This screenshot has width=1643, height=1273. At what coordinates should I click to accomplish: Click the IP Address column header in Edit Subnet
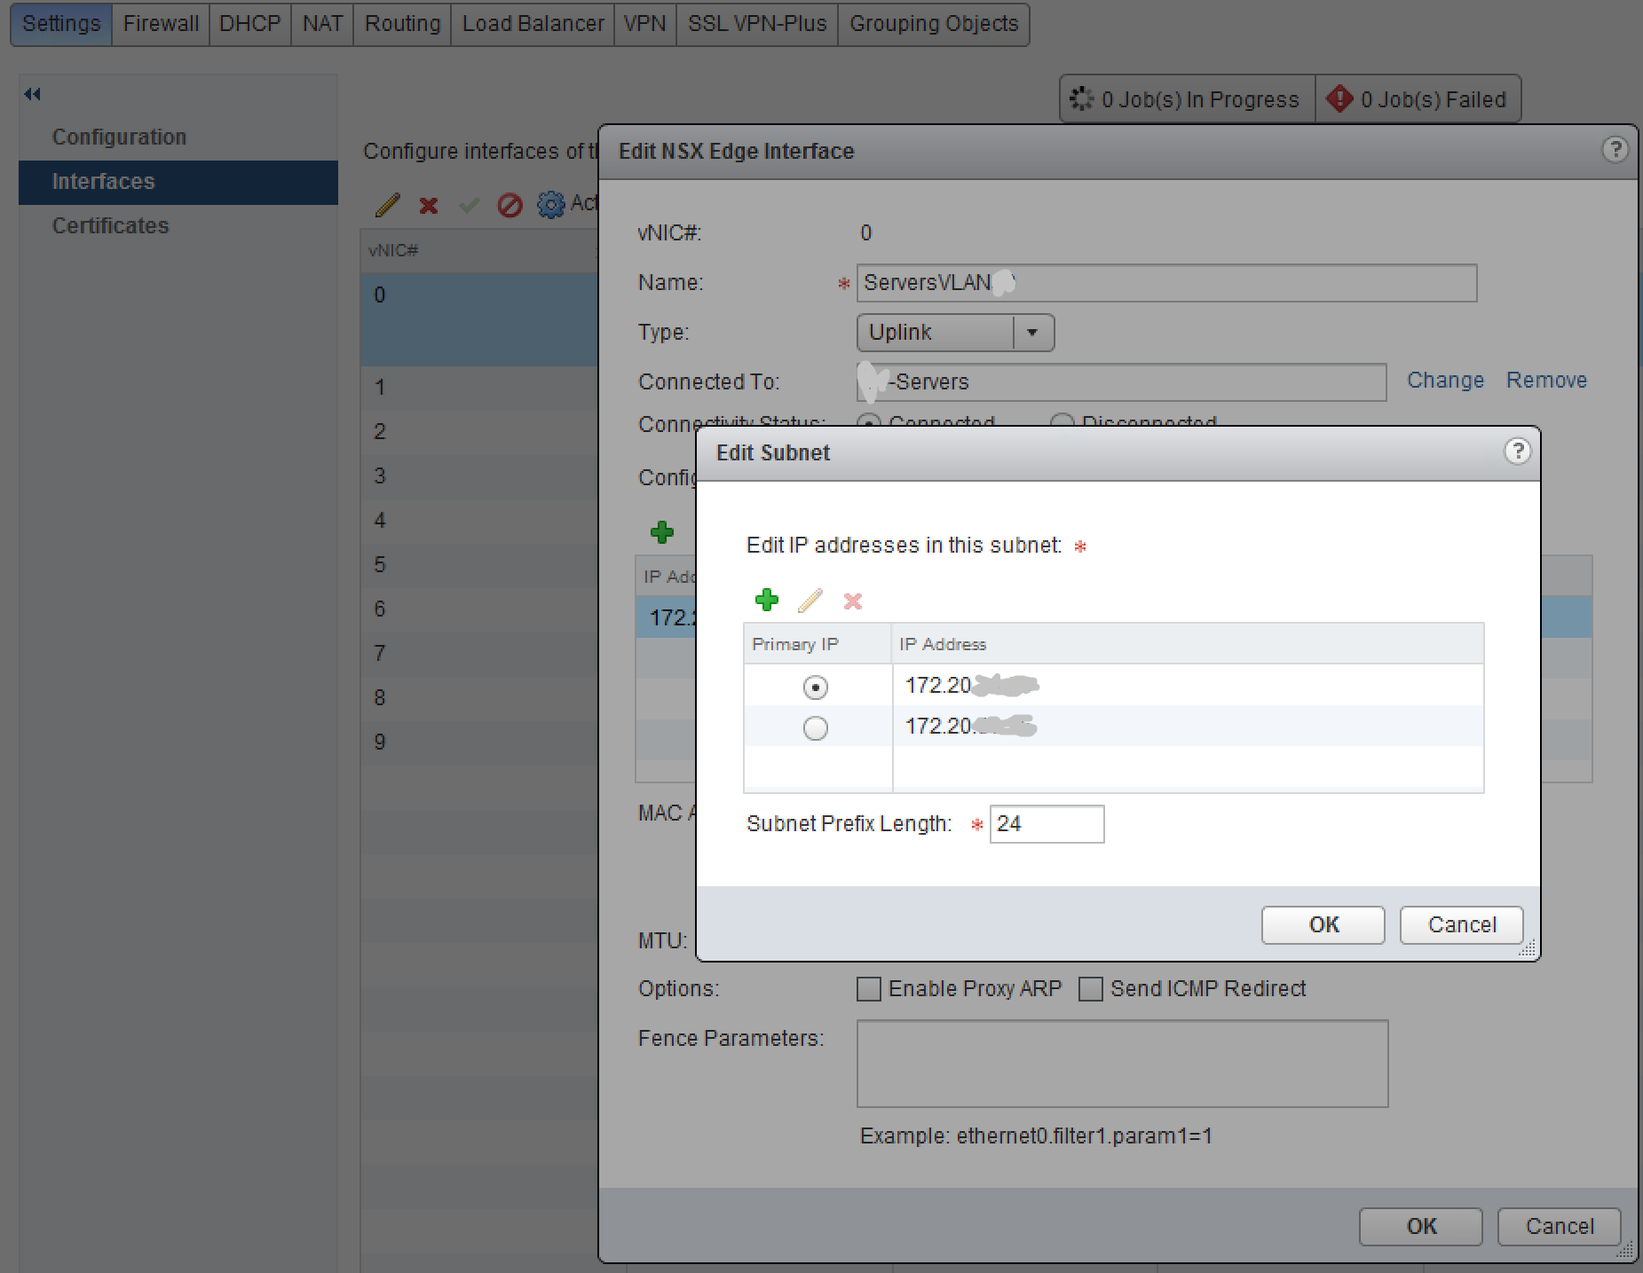pyautogui.click(x=1188, y=644)
